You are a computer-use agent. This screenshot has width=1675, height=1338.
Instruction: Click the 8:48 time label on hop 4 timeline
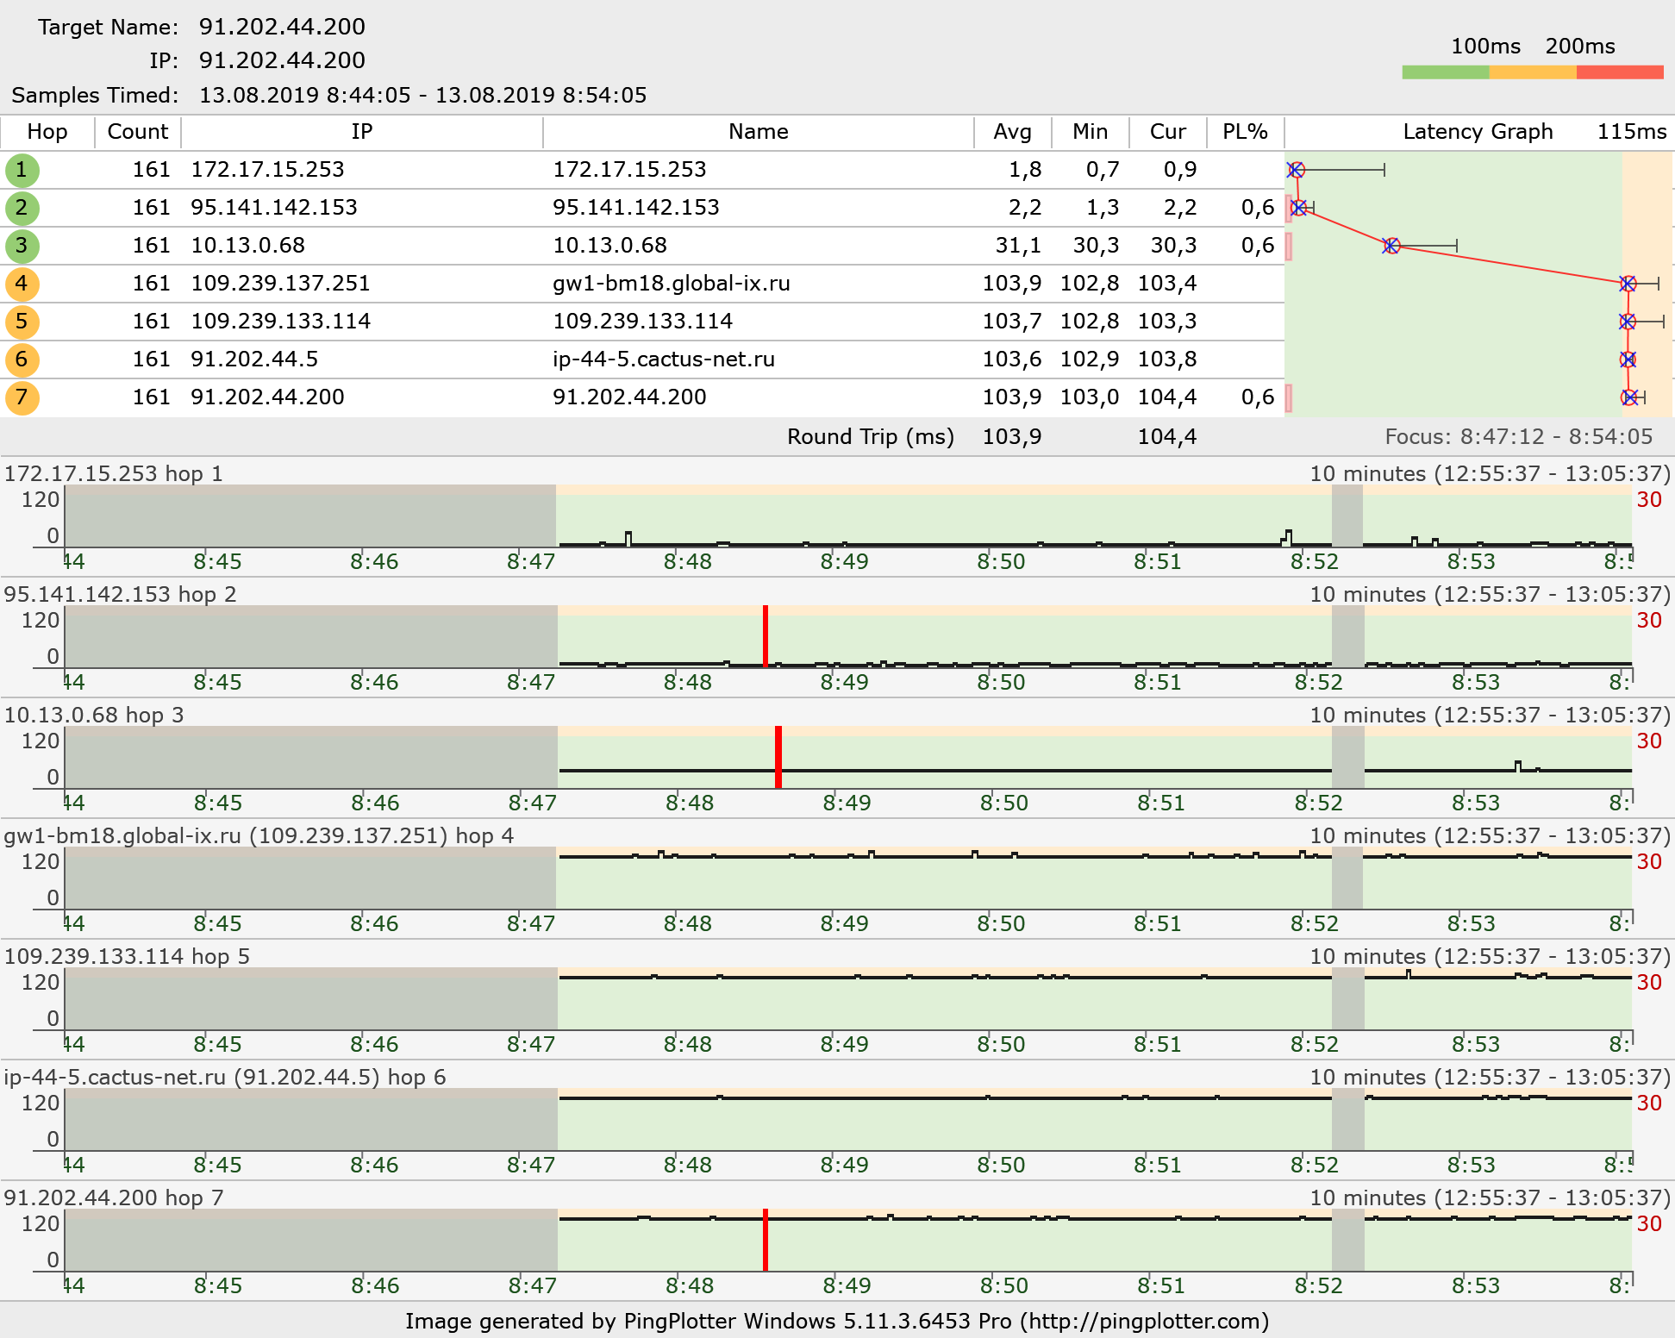tap(688, 924)
